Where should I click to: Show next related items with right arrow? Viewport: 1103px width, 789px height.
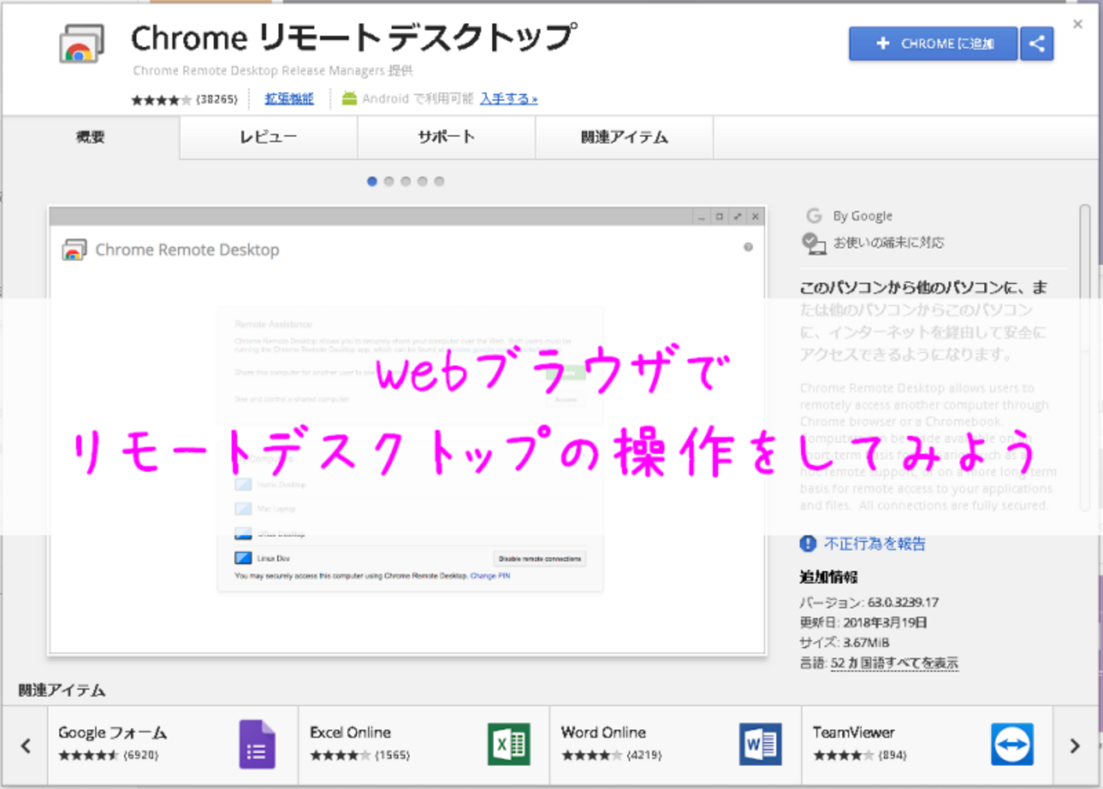(1075, 746)
